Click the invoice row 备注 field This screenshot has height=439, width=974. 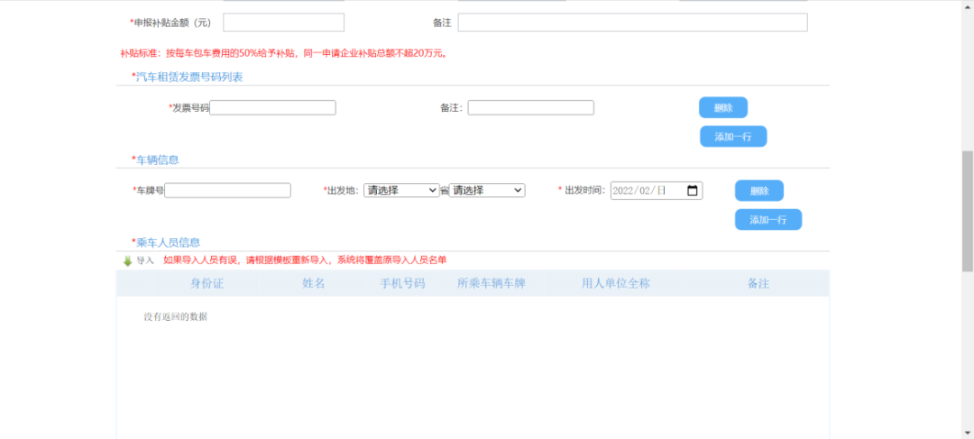530,108
